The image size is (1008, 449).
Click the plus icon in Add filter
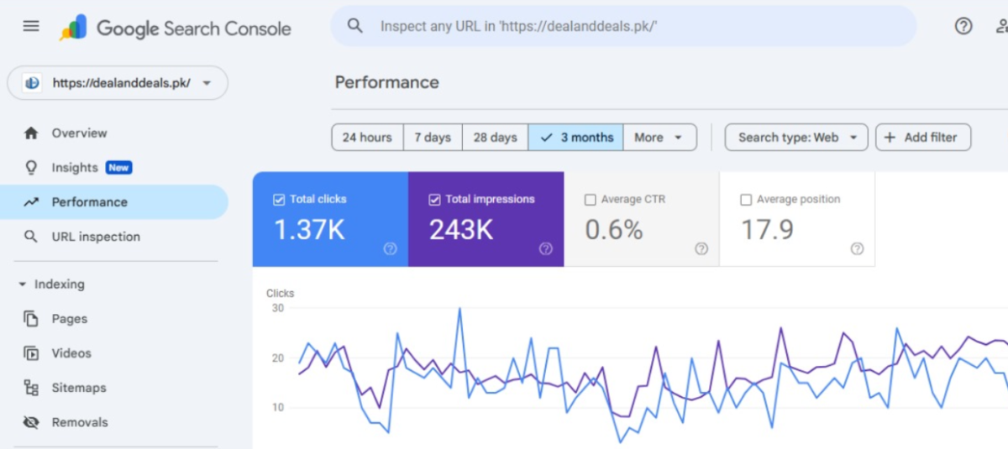pos(890,138)
